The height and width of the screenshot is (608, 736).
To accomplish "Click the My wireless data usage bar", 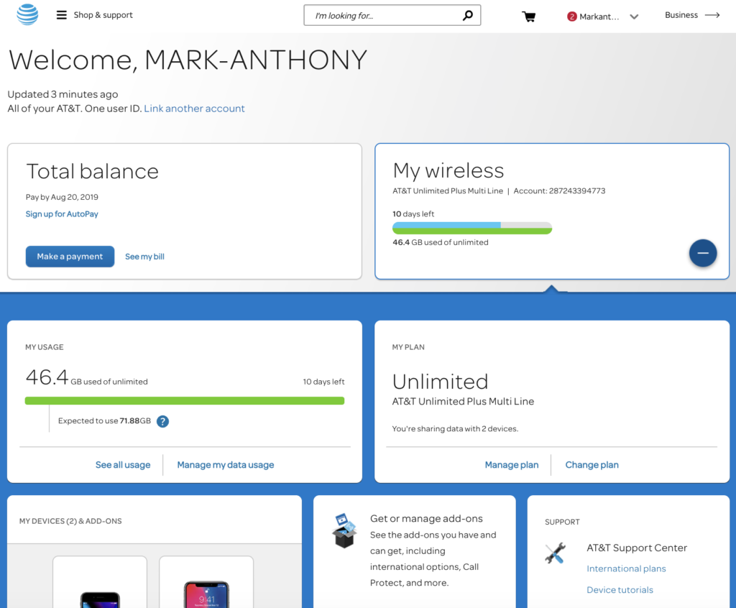I will click(472, 228).
